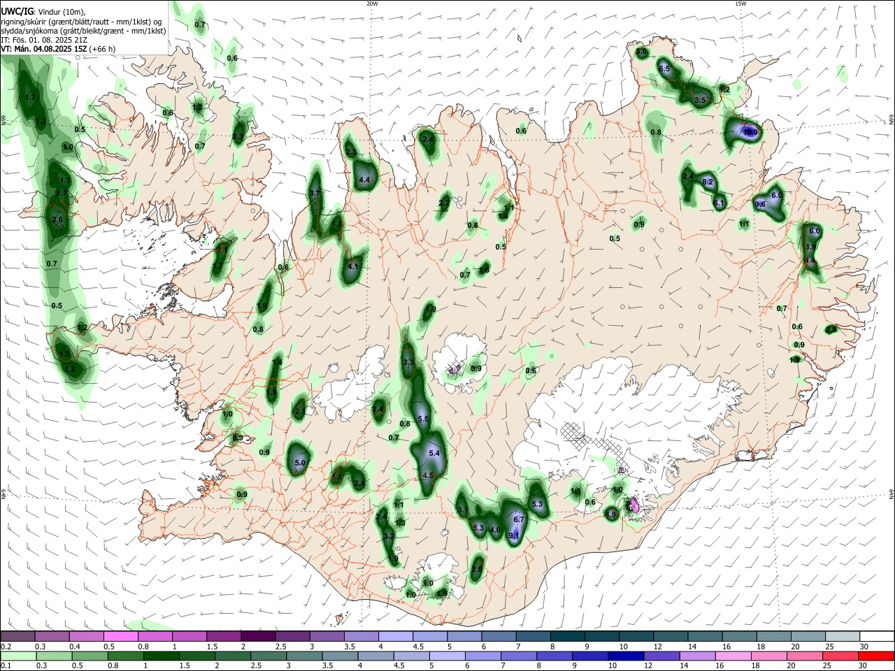This screenshot has width=895, height=671.
Task: Click the 2.8 value in the south
Action: pos(478,570)
